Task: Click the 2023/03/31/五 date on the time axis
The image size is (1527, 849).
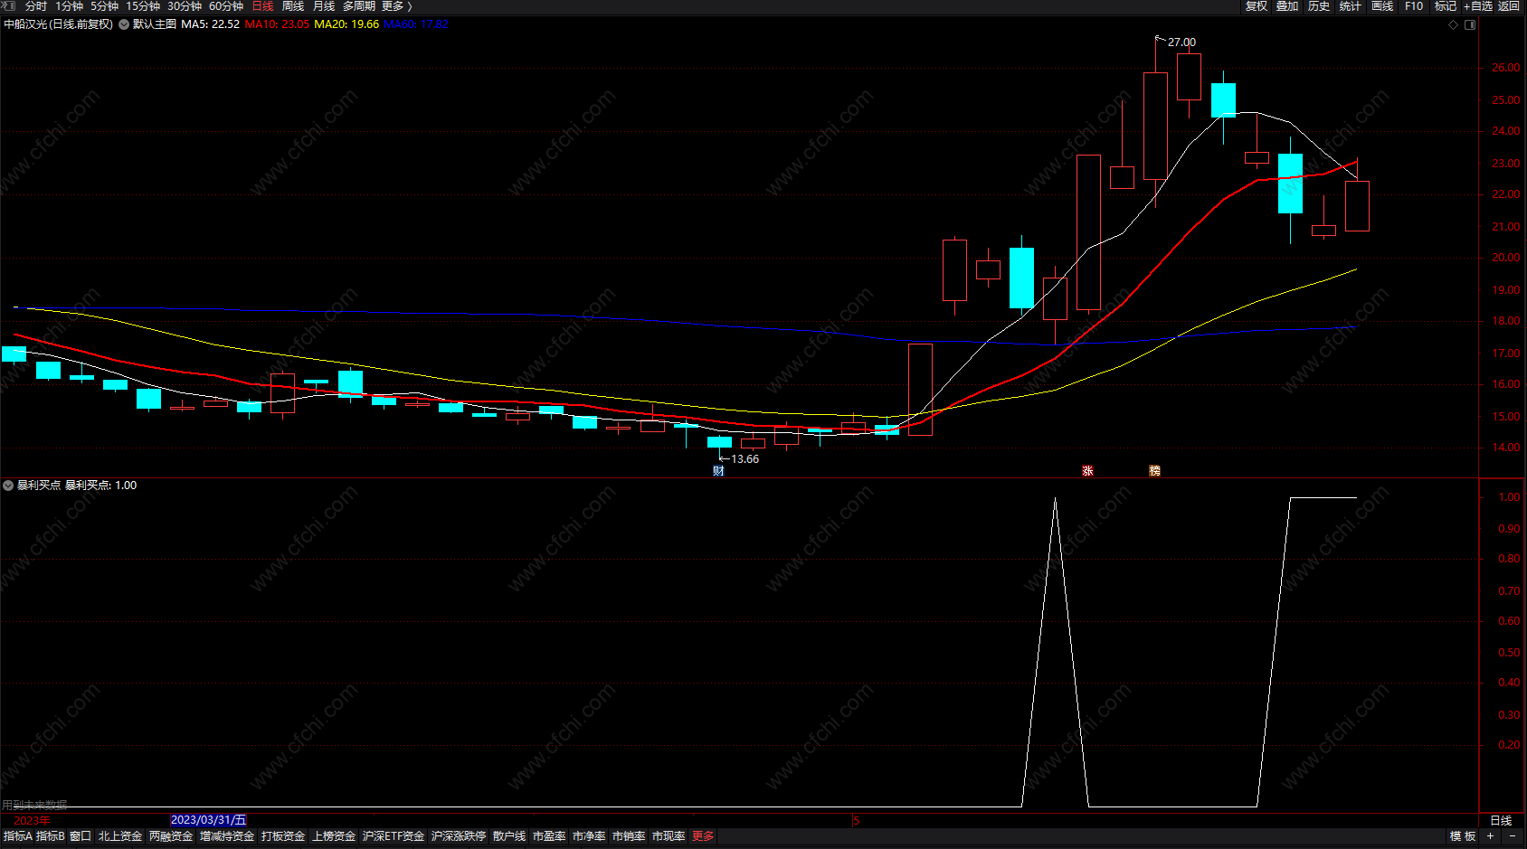Action: (x=208, y=820)
